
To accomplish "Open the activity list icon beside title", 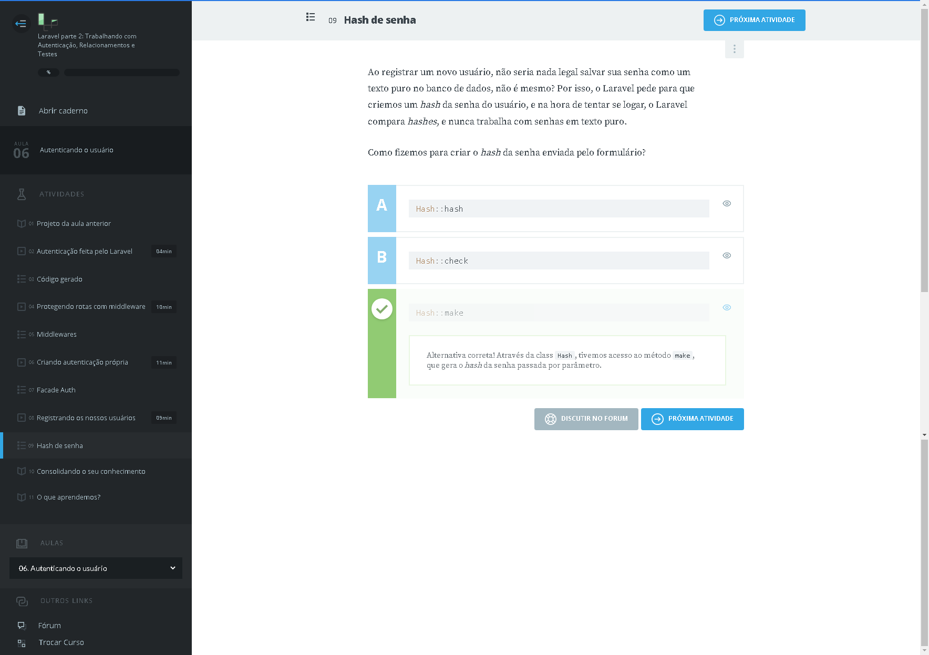I will coord(311,17).
